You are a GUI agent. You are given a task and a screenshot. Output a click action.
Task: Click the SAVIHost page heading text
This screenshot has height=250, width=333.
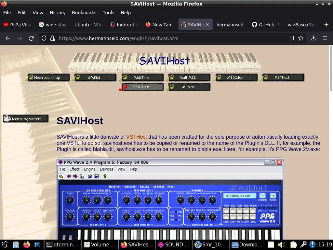pyautogui.click(x=80, y=121)
